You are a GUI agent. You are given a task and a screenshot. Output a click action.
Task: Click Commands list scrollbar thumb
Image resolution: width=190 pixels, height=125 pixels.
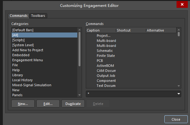179,34
